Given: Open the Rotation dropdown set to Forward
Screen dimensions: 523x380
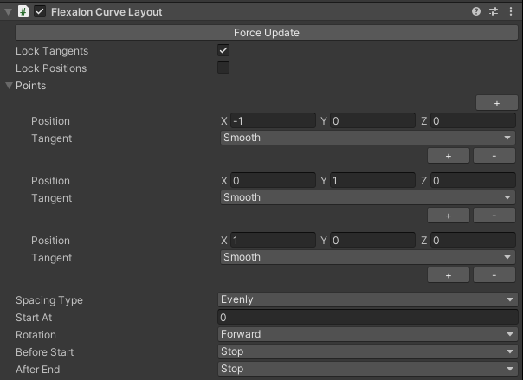Looking at the screenshot, I should click(368, 334).
